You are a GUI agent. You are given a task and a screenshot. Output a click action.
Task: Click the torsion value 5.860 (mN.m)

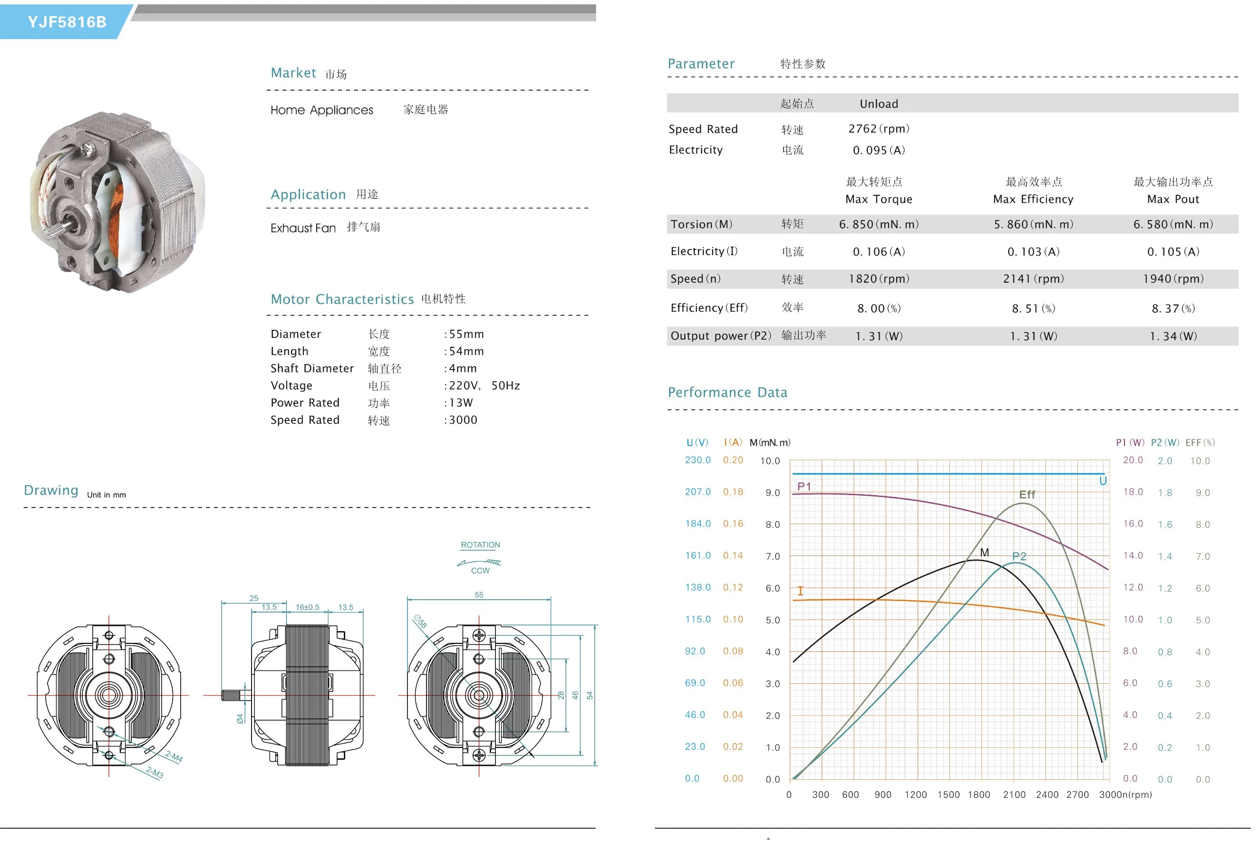(1033, 225)
